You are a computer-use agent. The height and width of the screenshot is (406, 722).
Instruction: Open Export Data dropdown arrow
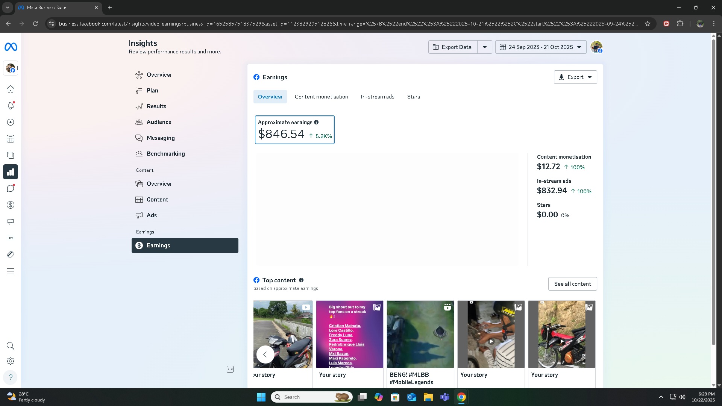485,47
